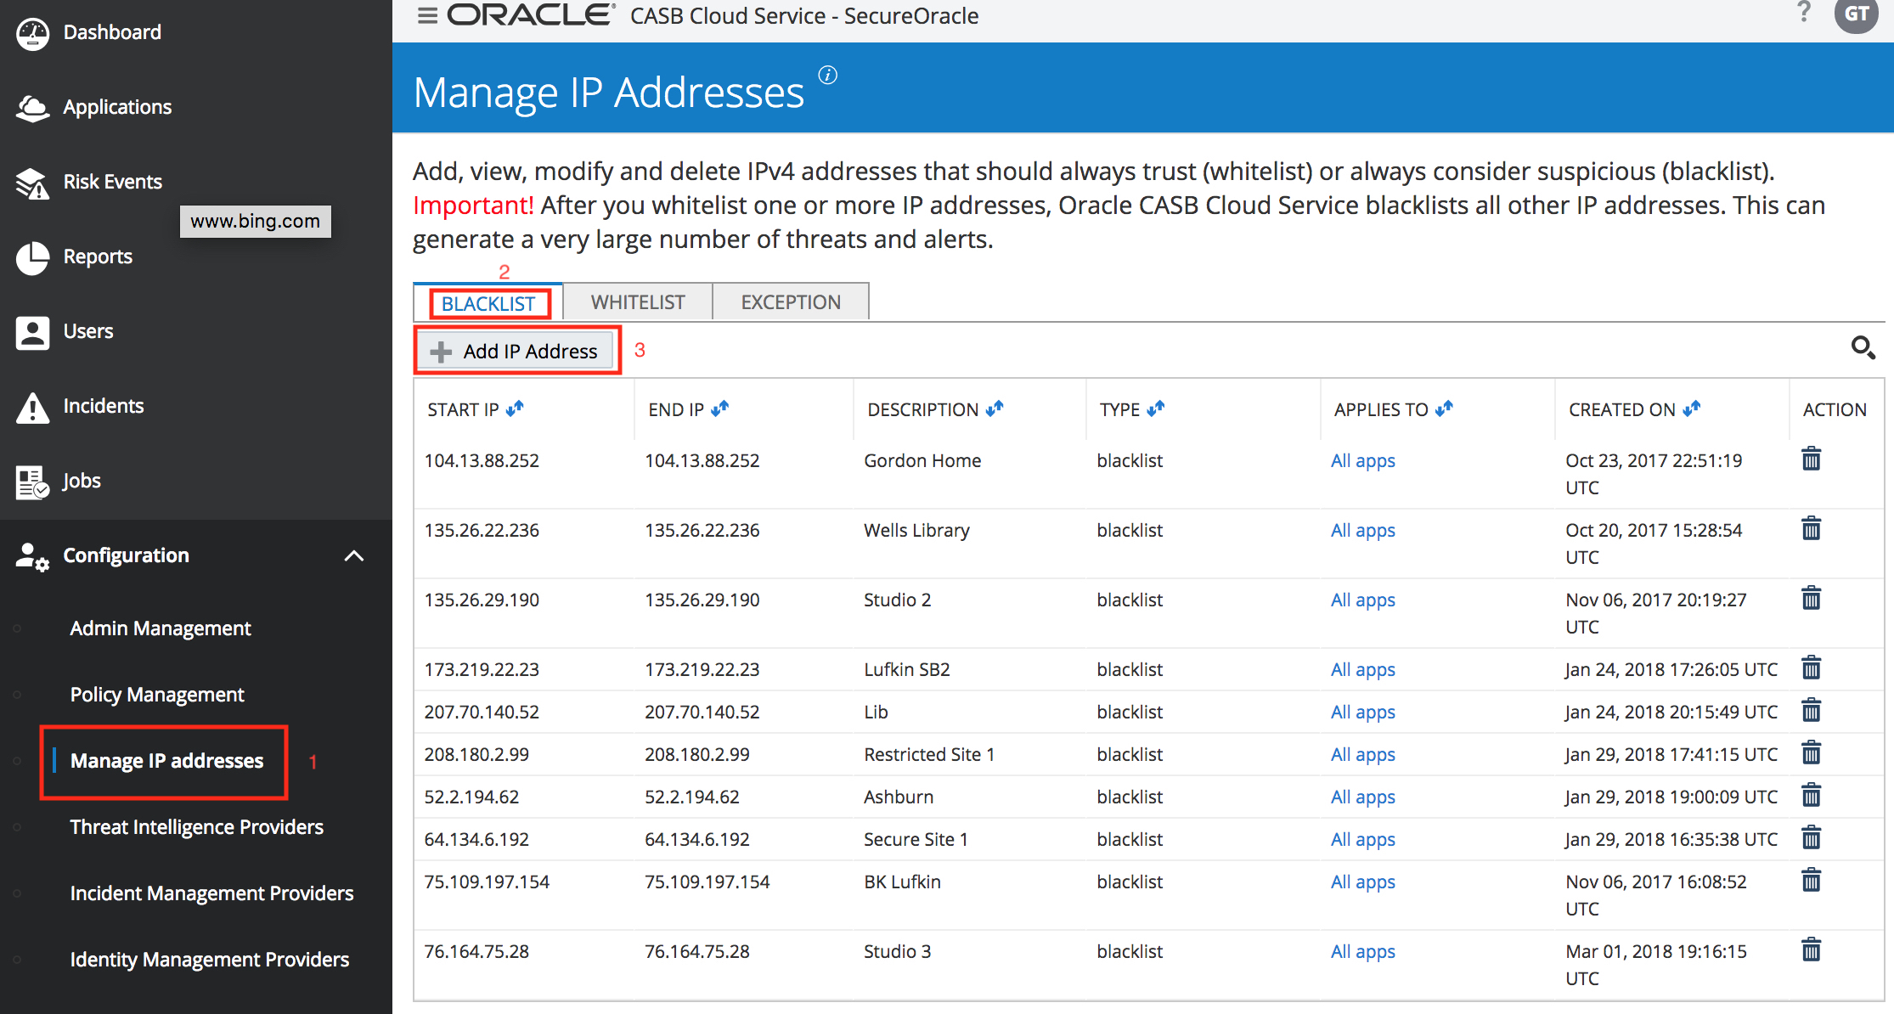Image resolution: width=1894 pixels, height=1014 pixels.
Task: Delete the Secure Site 1 entry
Action: click(x=1811, y=837)
